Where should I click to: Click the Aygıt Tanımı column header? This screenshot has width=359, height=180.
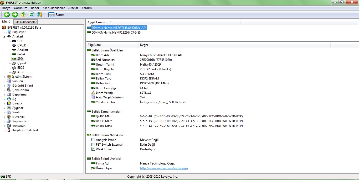click(163, 22)
